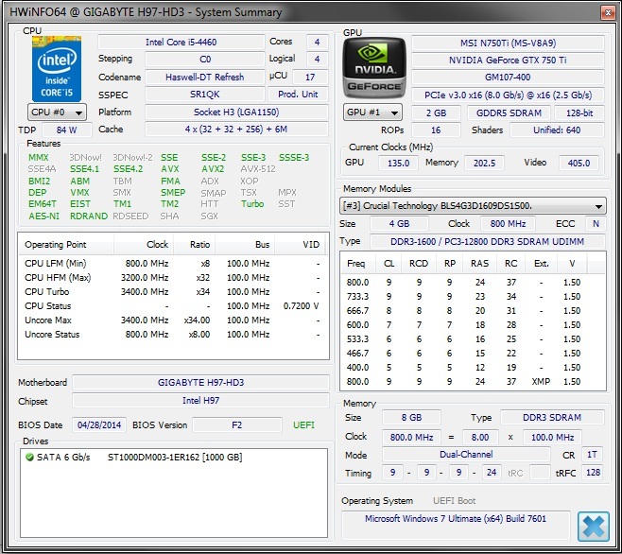
Task: Select the ST1000DM003-1ER162 drive entry
Action: coord(175,458)
